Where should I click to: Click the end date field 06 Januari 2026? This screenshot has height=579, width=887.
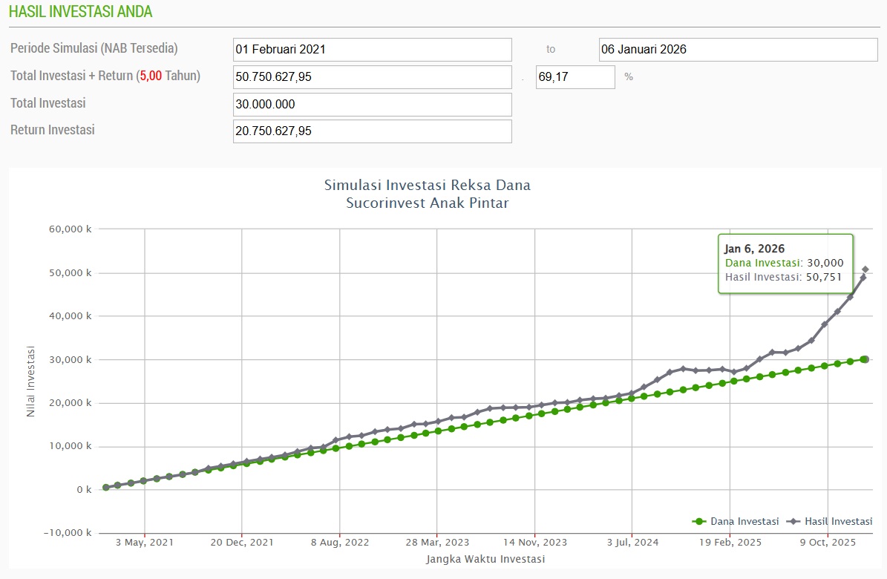click(738, 50)
